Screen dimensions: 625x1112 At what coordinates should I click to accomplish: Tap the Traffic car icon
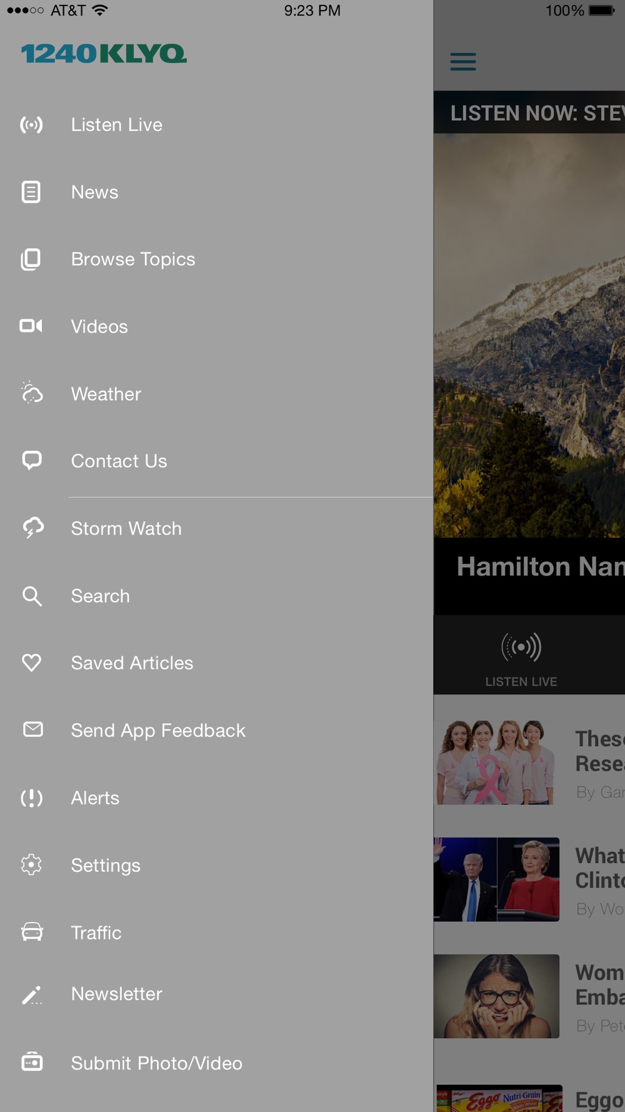[32, 932]
